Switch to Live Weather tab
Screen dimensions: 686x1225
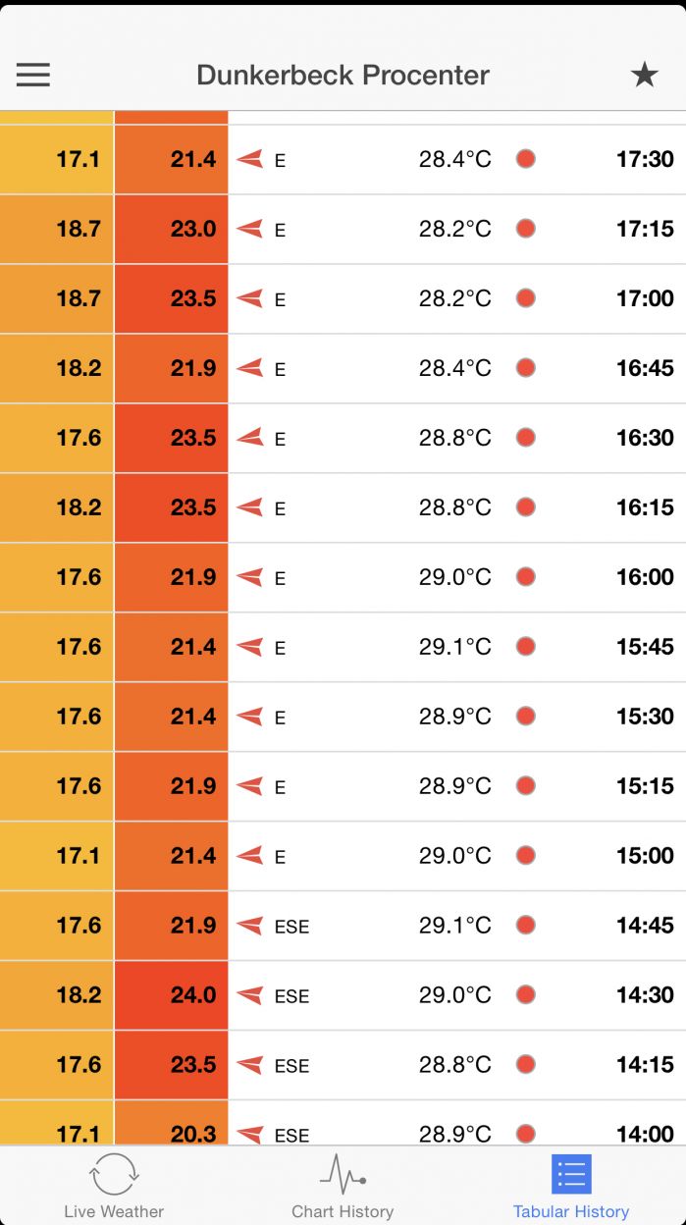(x=114, y=1185)
